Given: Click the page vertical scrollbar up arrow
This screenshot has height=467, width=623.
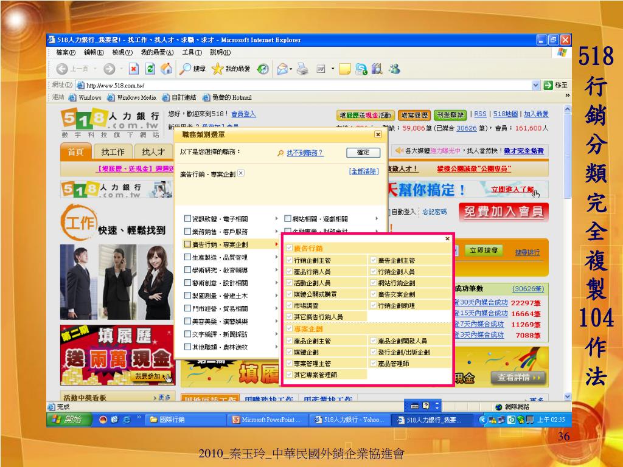Looking at the screenshot, I should click(x=568, y=109).
